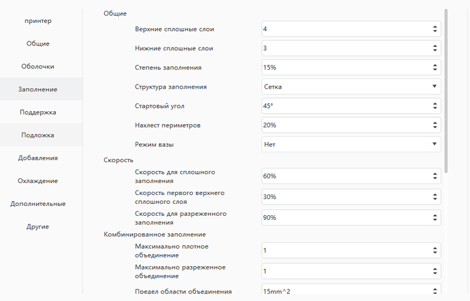Image resolution: width=470 pixels, height=301 pixels.
Task: Open the Режим вазы dropdown
Action: click(x=351, y=145)
